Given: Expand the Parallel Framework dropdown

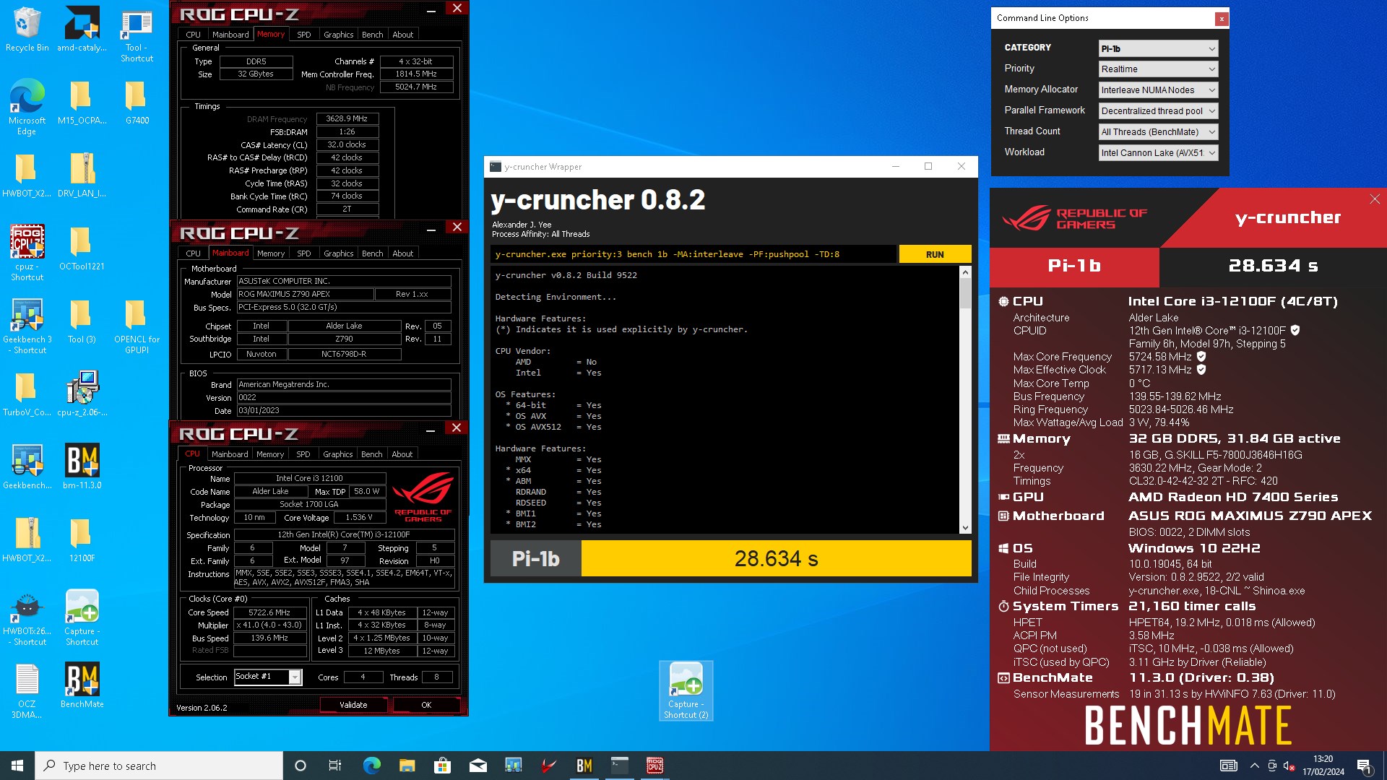Looking at the screenshot, I should point(1158,111).
